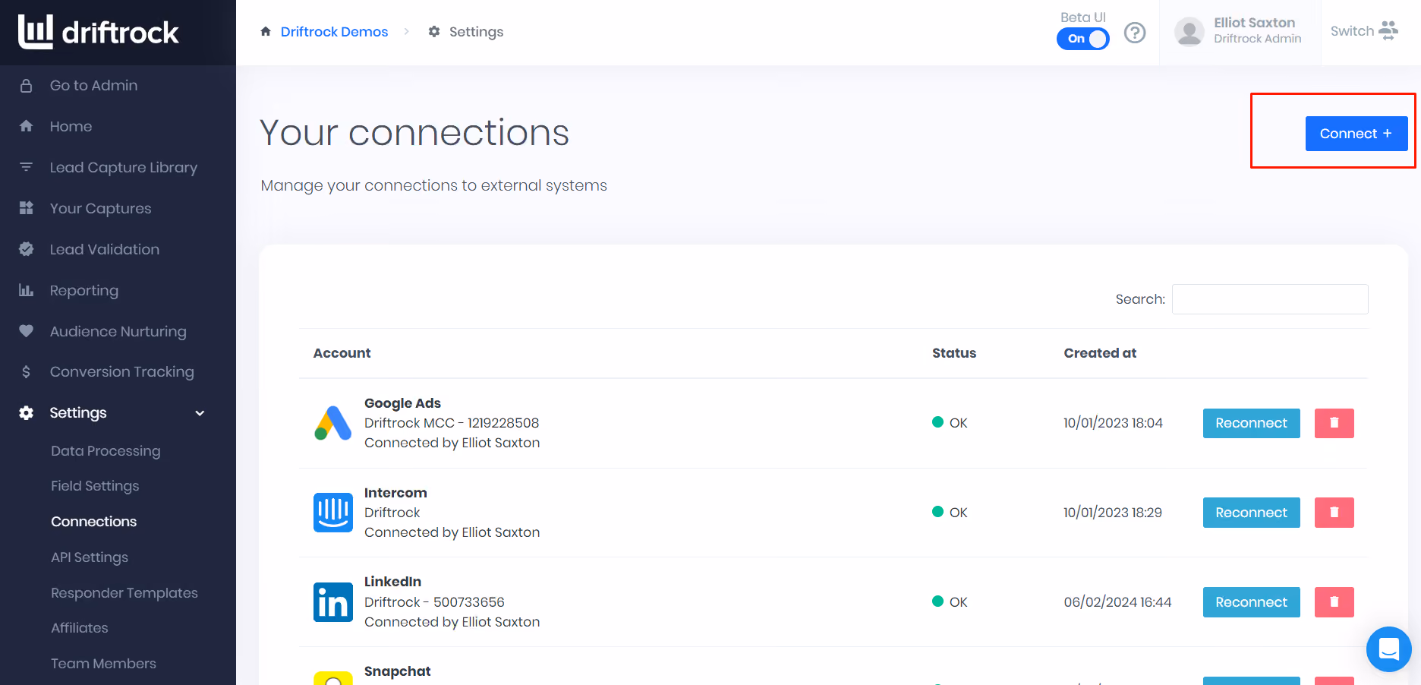
Task: Select Affiliates submenu item
Action: [x=80, y=628]
